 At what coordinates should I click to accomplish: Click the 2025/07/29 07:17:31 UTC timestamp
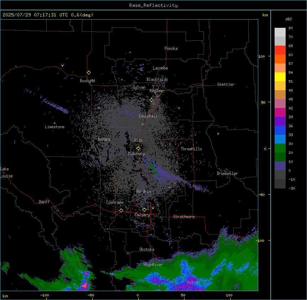click(35, 15)
